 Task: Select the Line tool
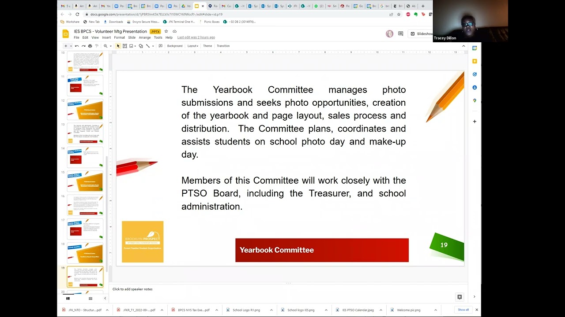pyautogui.click(x=148, y=46)
